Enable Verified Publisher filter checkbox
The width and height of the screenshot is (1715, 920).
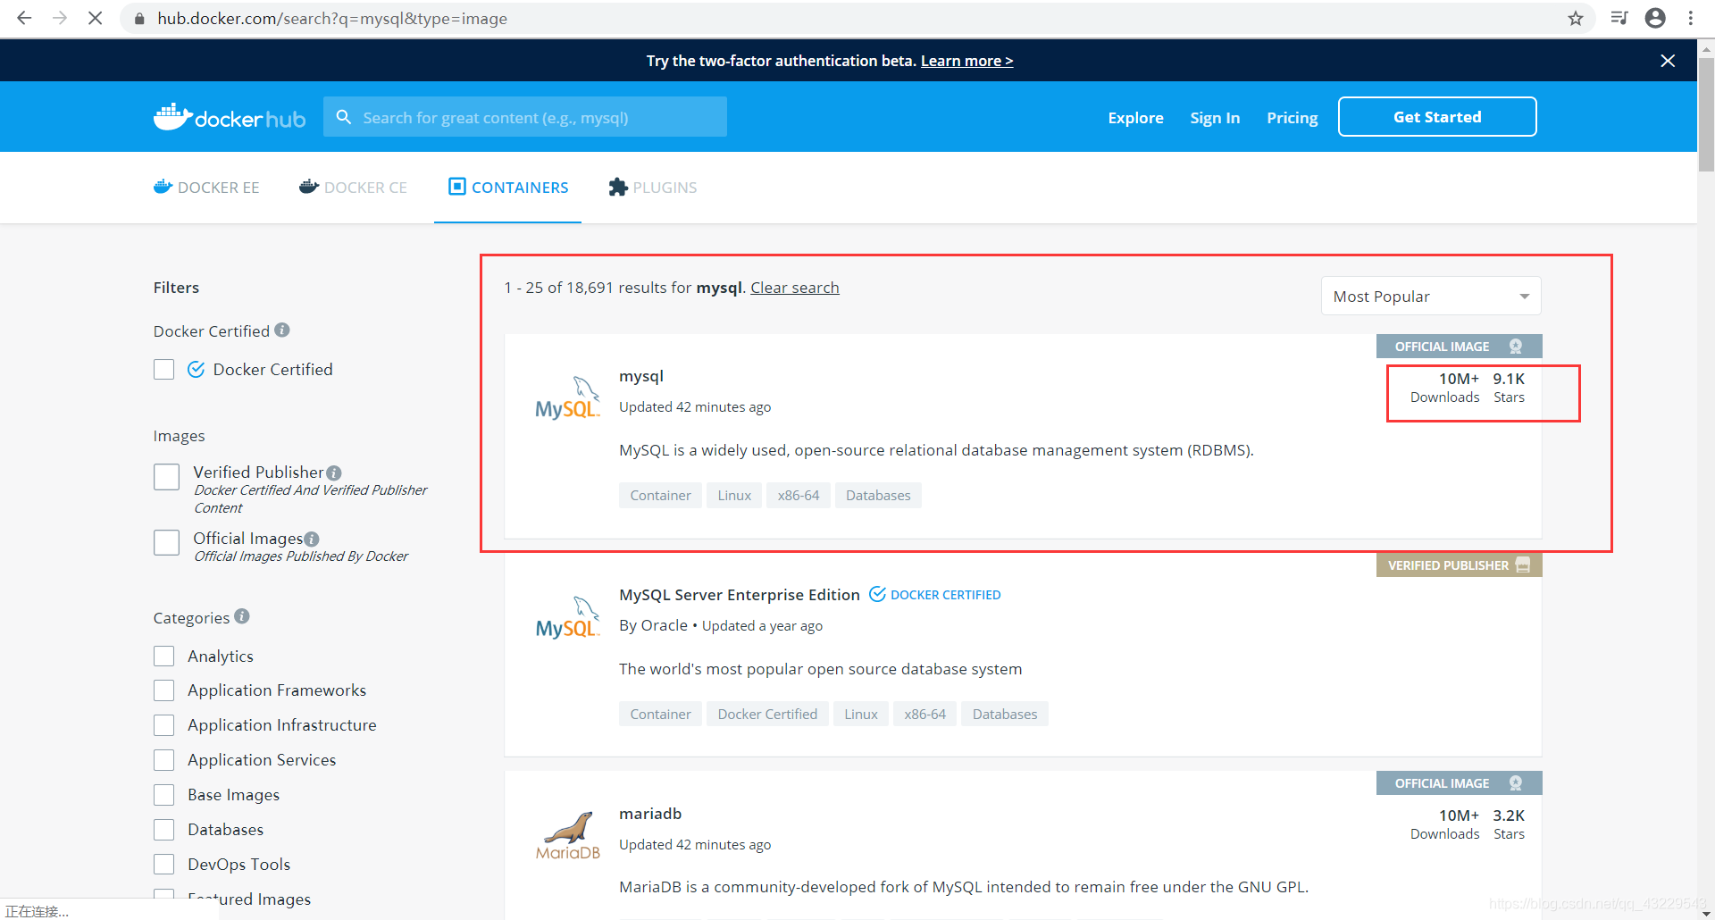[166, 477]
